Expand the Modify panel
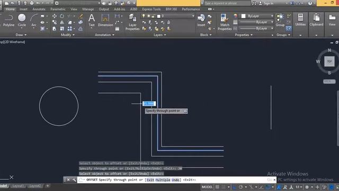Screen dimensions: 339x191 click(x=68, y=35)
